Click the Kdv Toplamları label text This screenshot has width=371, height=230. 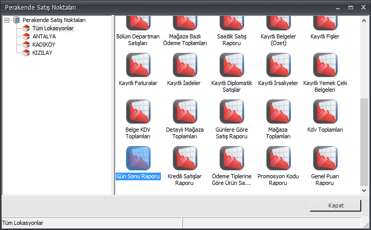[x=325, y=130]
